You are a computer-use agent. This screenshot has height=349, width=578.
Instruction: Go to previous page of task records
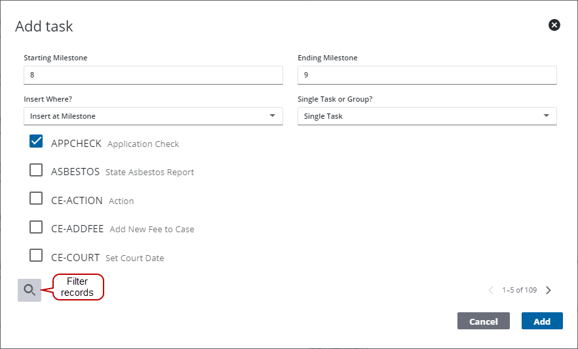point(490,291)
